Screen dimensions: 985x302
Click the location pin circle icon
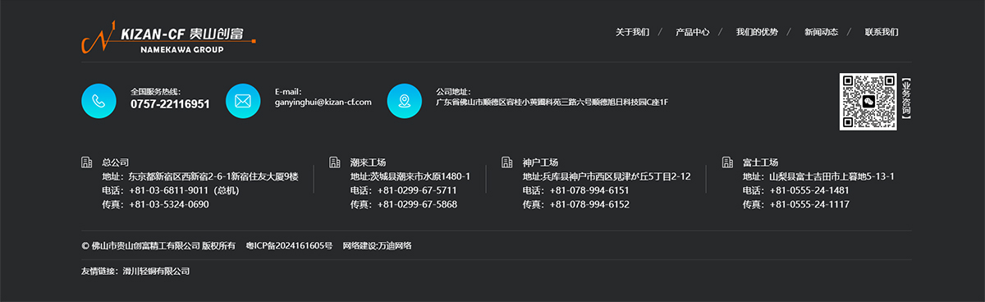click(x=404, y=101)
